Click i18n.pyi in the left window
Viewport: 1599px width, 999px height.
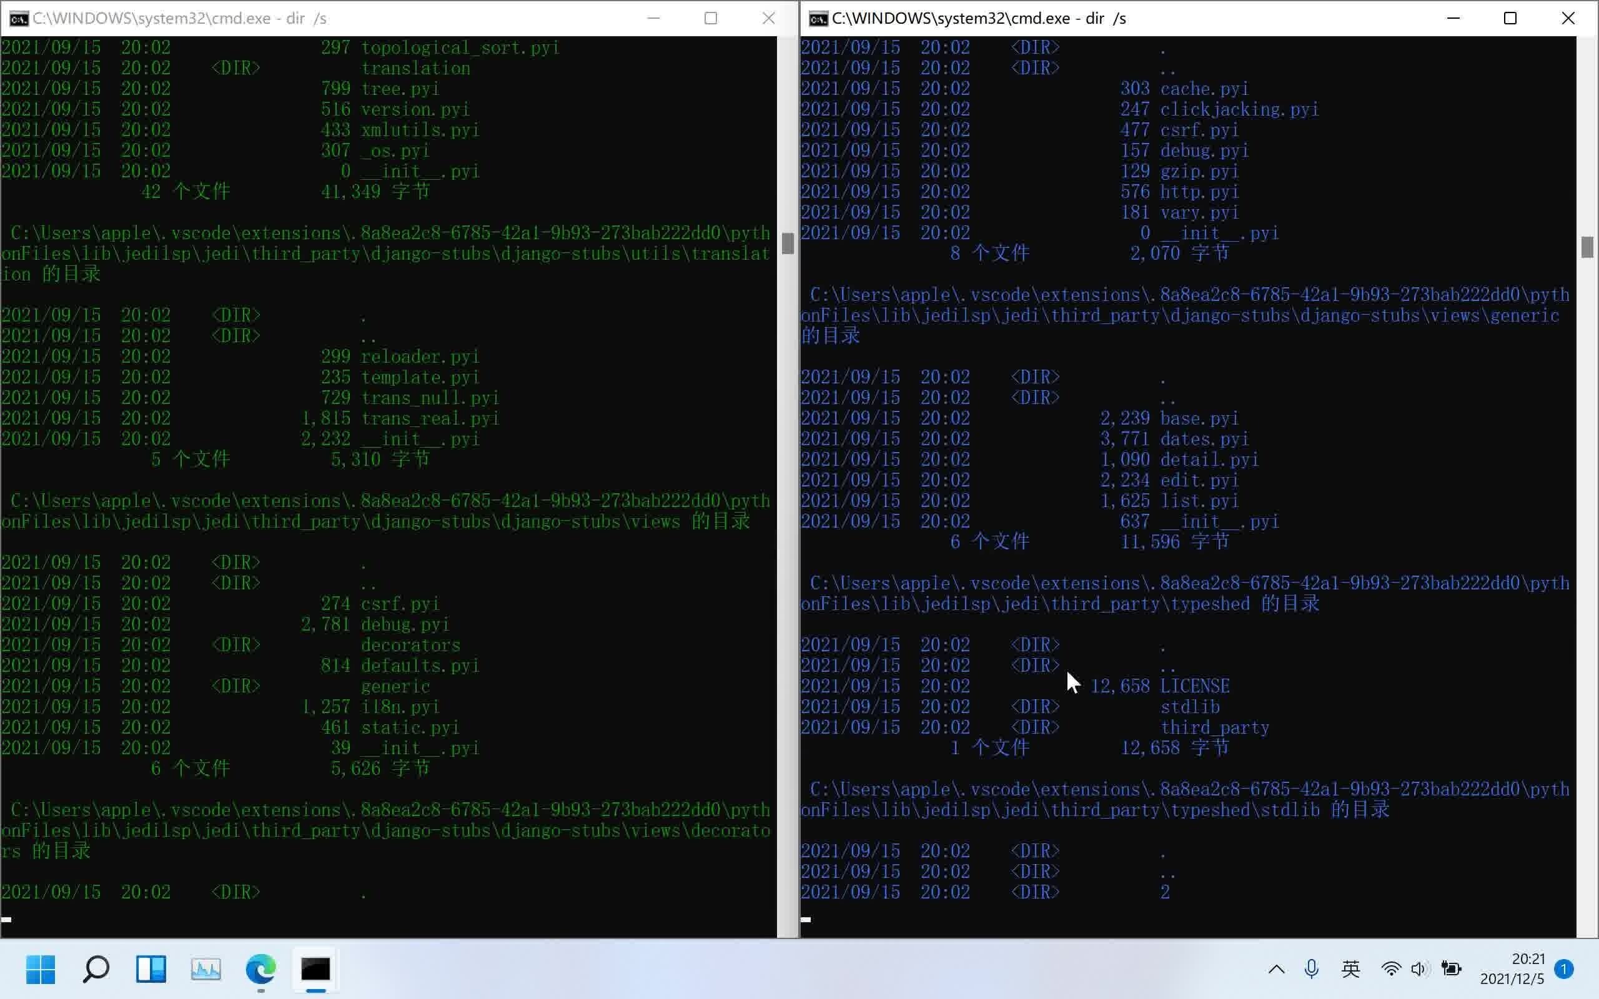[x=400, y=707]
